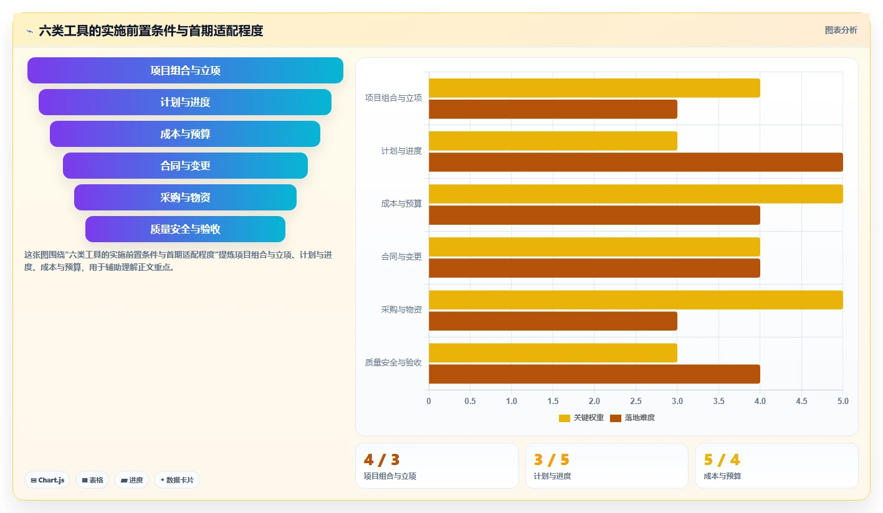Click the Chart.js tag label
Image resolution: width=883 pixels, height=513 pixels.
coord(51,480)
